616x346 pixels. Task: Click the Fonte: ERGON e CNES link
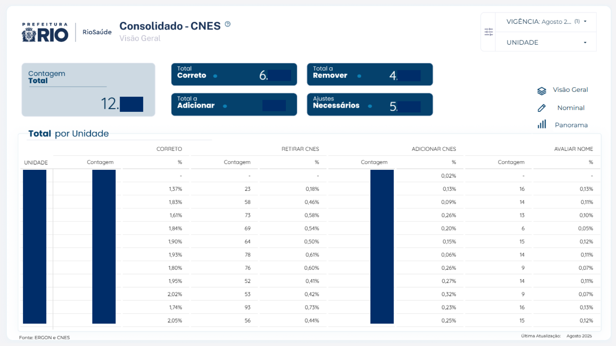45,337
